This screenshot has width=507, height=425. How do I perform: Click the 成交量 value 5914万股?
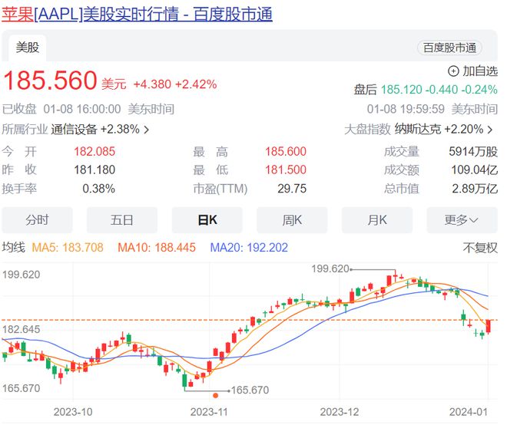click(x=473, y=151)
